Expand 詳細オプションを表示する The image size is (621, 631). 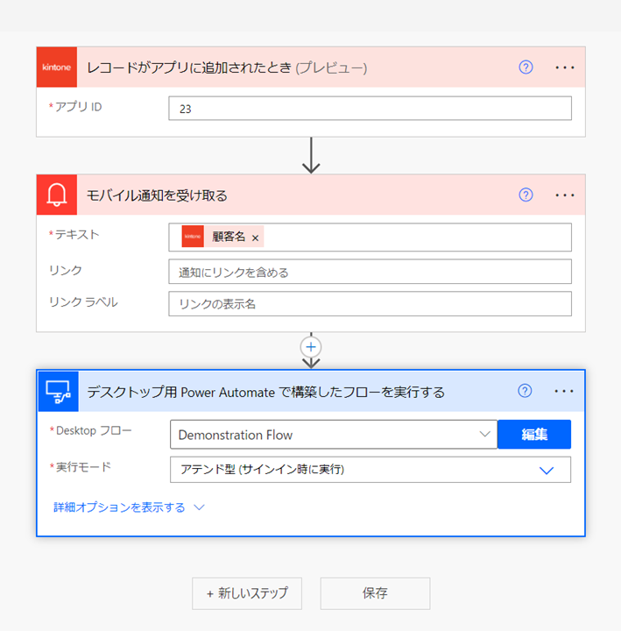point(129,507)
